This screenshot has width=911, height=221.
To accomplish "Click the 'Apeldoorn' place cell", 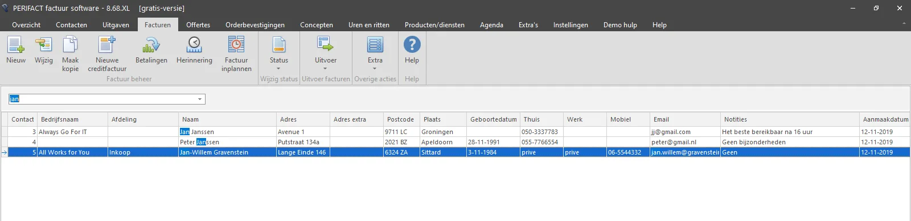I will click(x=444, y=142).
